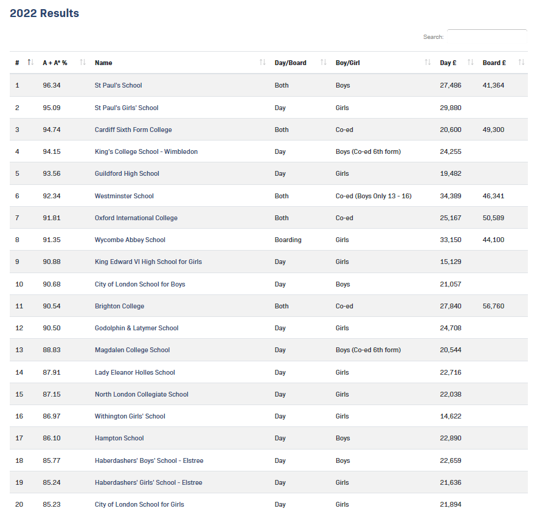
Task: Open Godolphin & Latymer School link
Action: coord(137,328)
